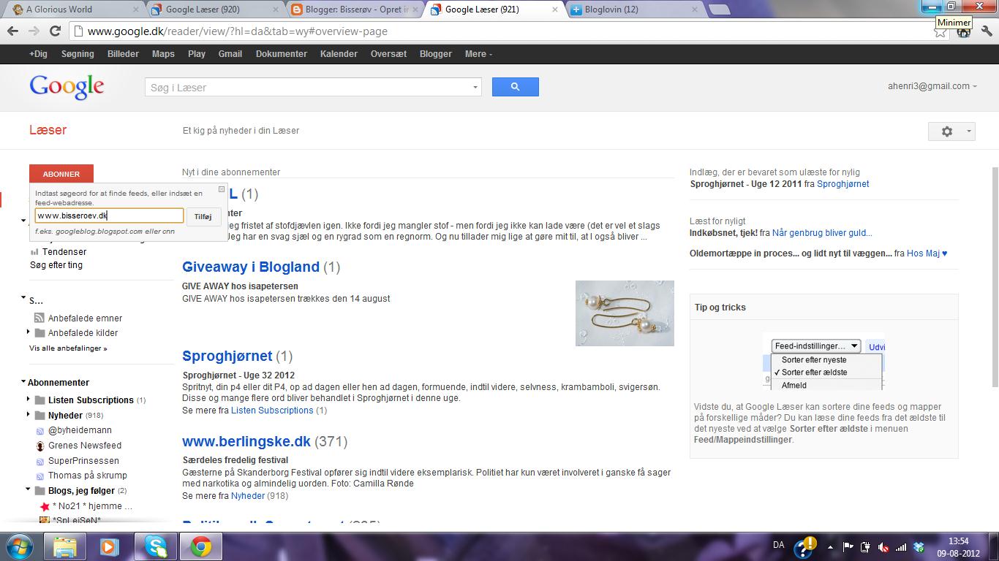Open Billeder in the Google bar
This screenshot has width=999, height=561.
pos(123,54)
